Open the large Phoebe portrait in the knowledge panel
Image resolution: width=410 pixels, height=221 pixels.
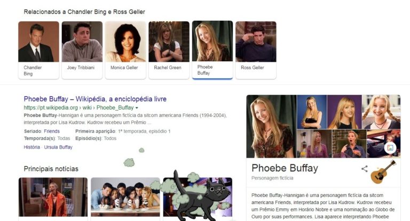[x=271, y=126]
